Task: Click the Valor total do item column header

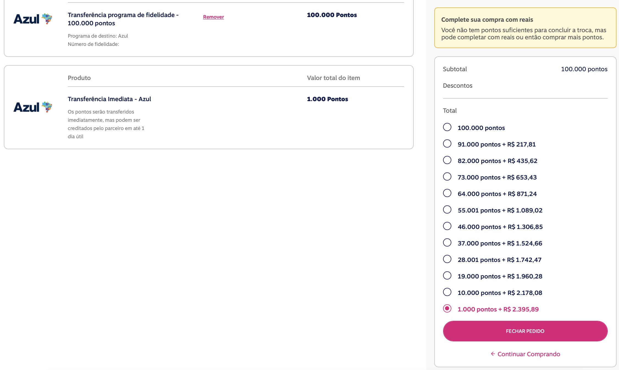Action: 333,78
